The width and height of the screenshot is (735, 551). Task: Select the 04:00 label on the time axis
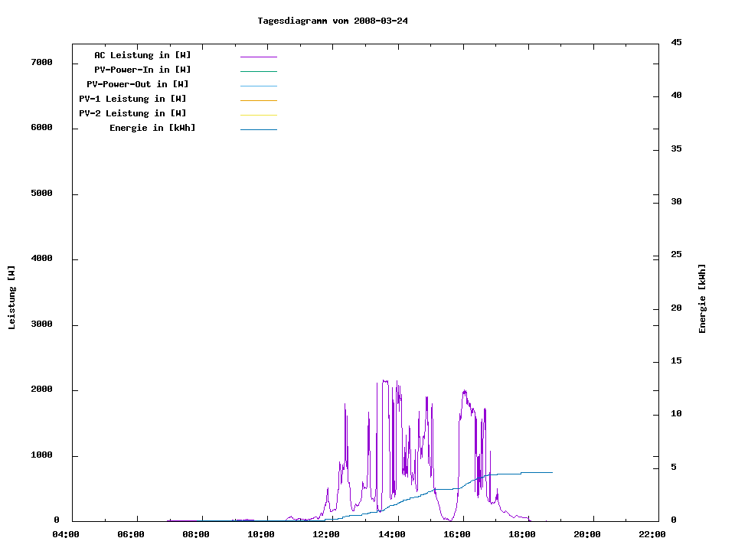point(66,534)
